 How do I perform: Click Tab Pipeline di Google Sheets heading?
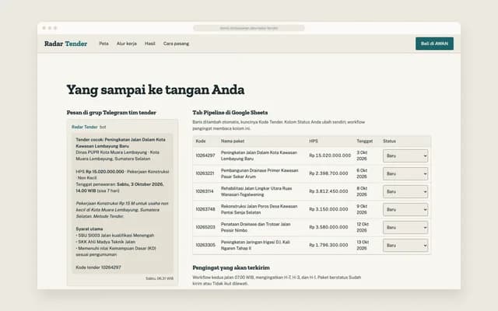(230, 112)
